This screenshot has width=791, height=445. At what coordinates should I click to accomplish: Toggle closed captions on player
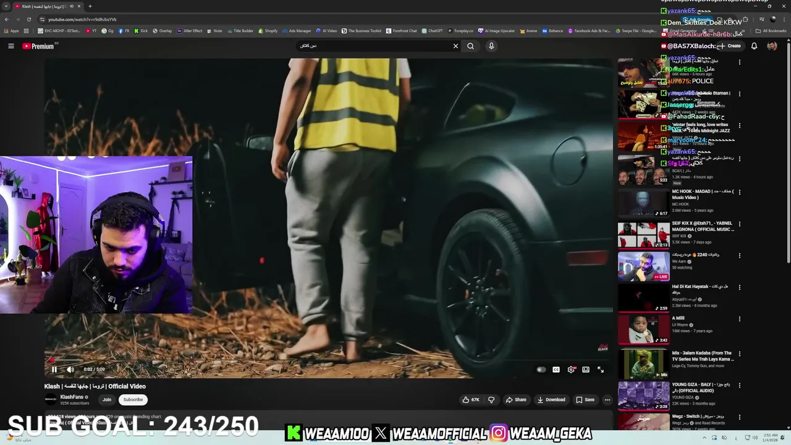click(x=556, y=370)
